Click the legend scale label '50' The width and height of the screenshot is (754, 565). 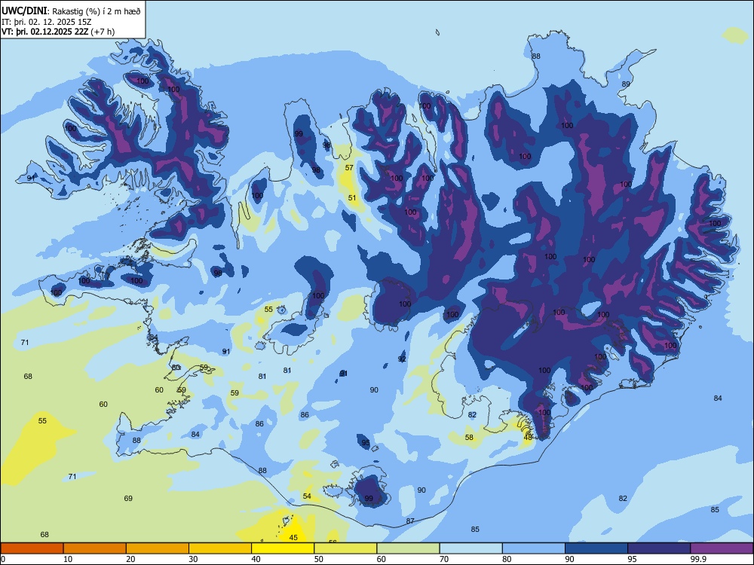click(x=319, y=559)
